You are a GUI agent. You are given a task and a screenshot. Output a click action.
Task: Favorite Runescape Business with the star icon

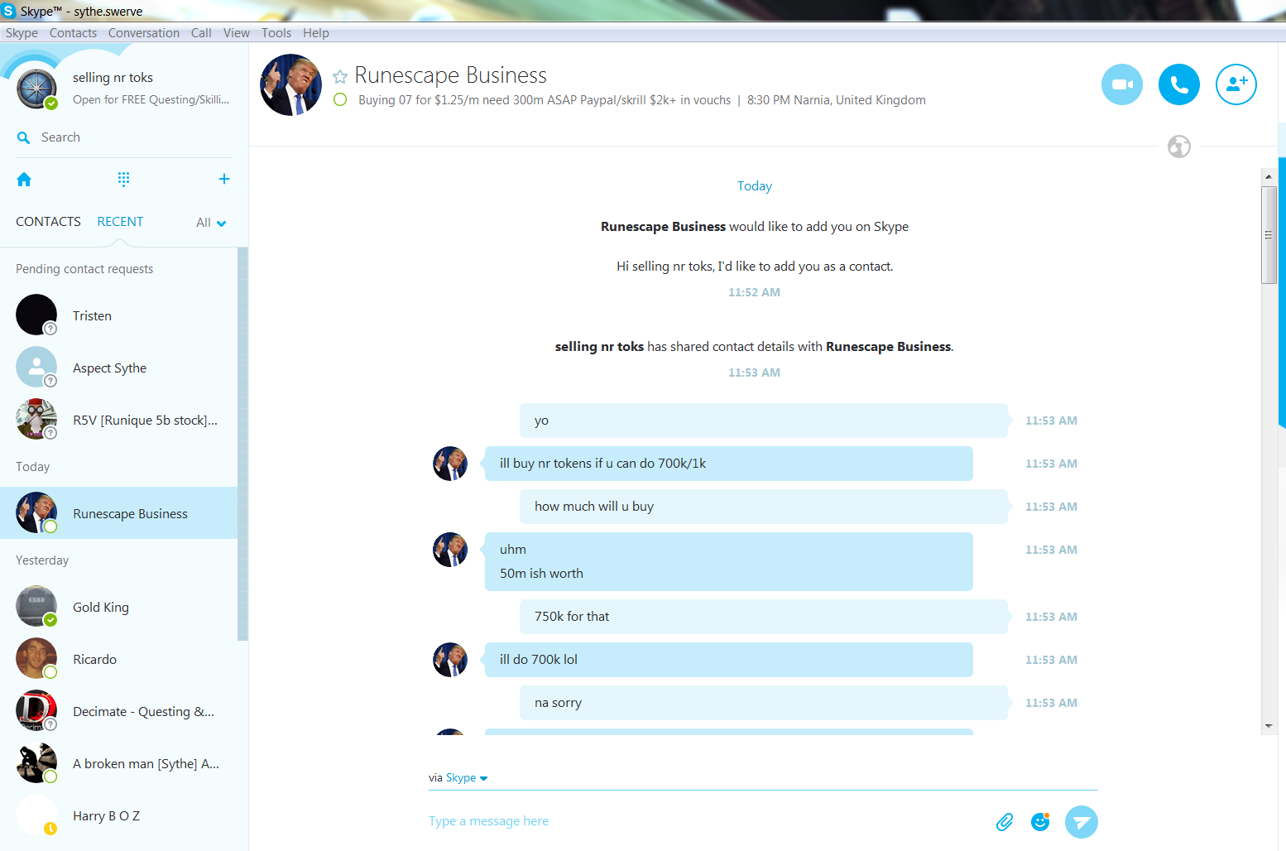(339, 77)
